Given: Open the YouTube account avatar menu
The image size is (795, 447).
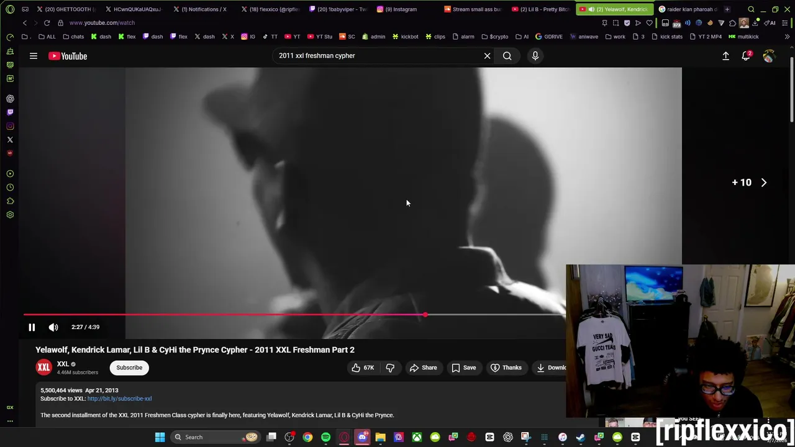Looking at the screenshot, I should pos(769,56).
